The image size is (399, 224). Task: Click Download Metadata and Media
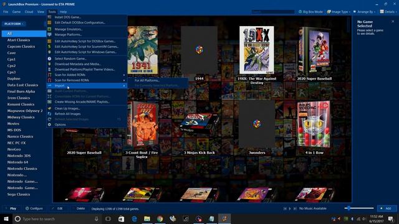pos(87,64)
